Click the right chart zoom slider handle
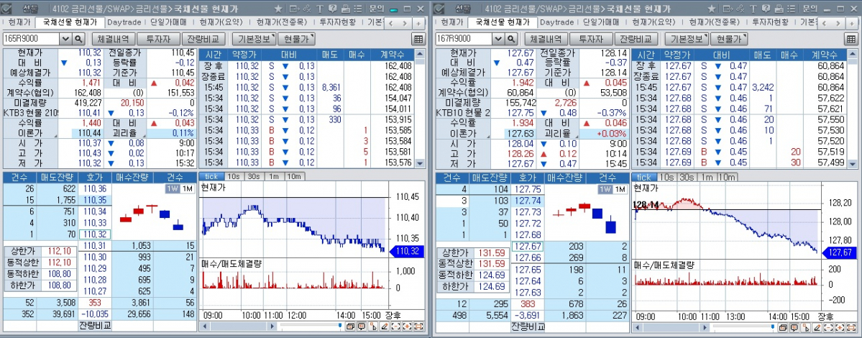Screen dimensions: 862x338 [772, 326]
